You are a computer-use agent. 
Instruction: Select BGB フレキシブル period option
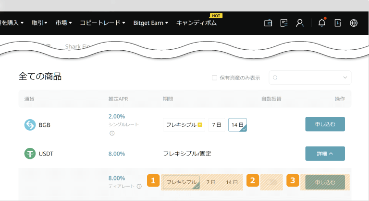coord(184,125)
